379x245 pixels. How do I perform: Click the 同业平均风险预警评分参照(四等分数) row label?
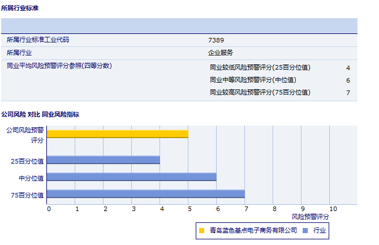pyautogui.click(x=59, y=66)
